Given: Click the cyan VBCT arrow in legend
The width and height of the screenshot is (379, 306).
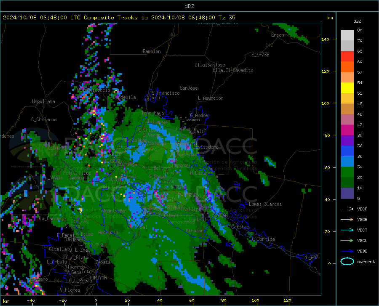Looking at the screenshot, I should (347, 230).
